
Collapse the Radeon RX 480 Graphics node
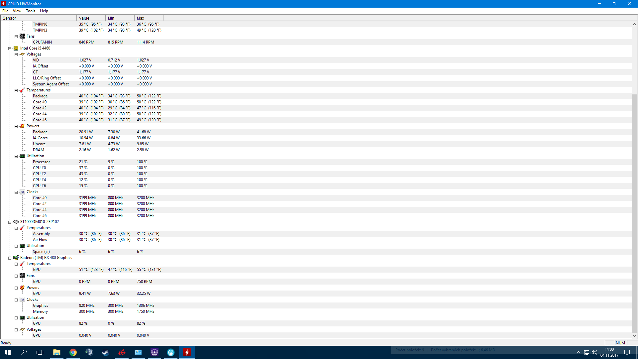[10, 258]
